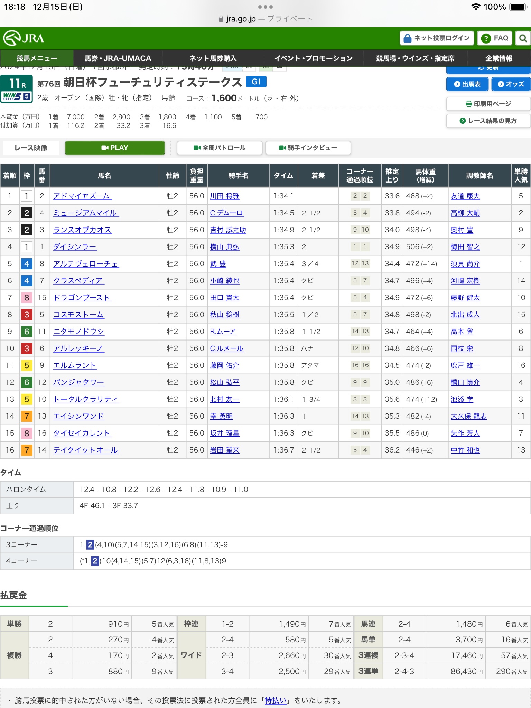
Task: Open the 特払い explanation link
Action: click(276, 700)
